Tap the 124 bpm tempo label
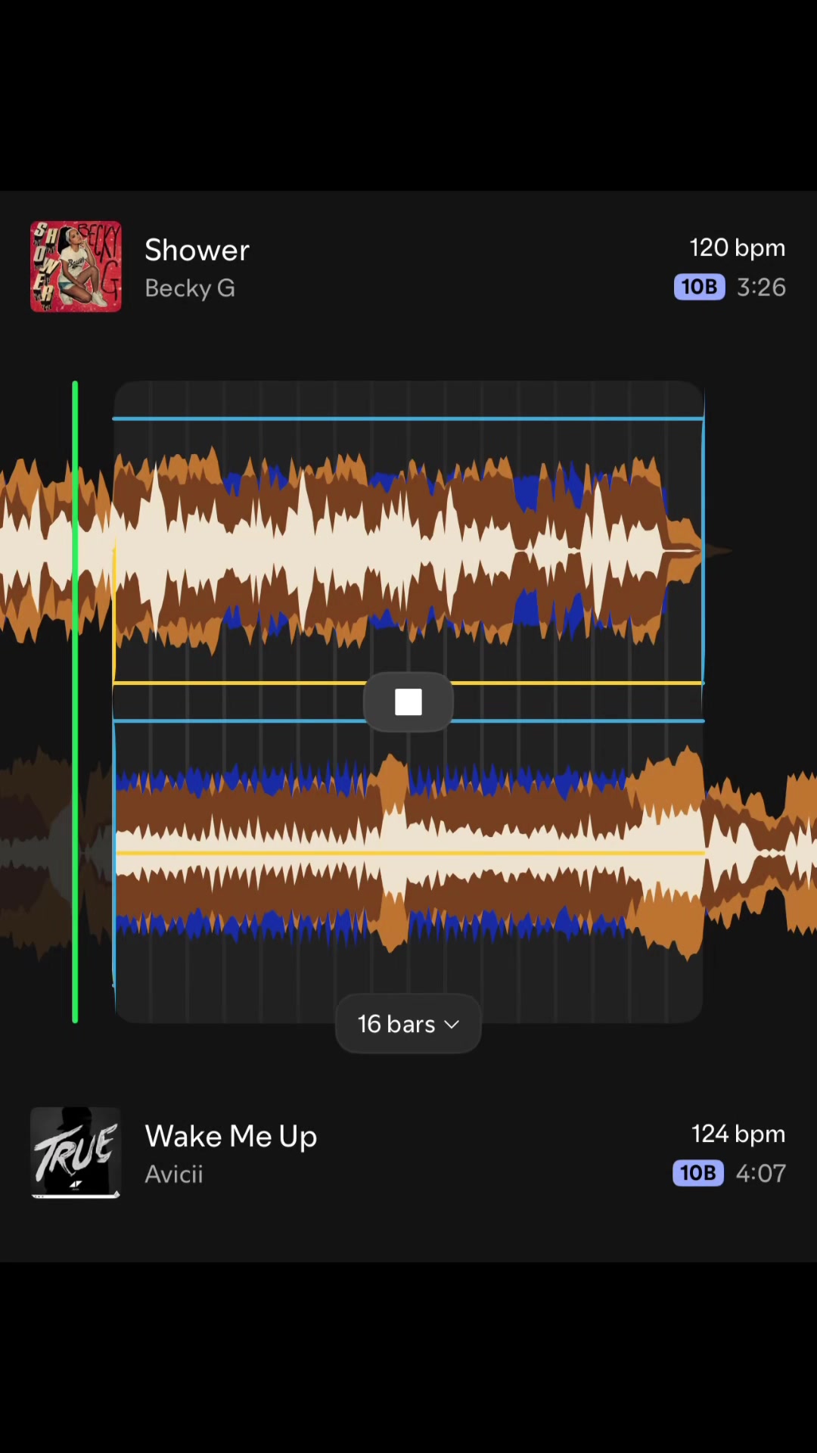This screenshot has width=817, height=1453. (x=738, y=1134)
